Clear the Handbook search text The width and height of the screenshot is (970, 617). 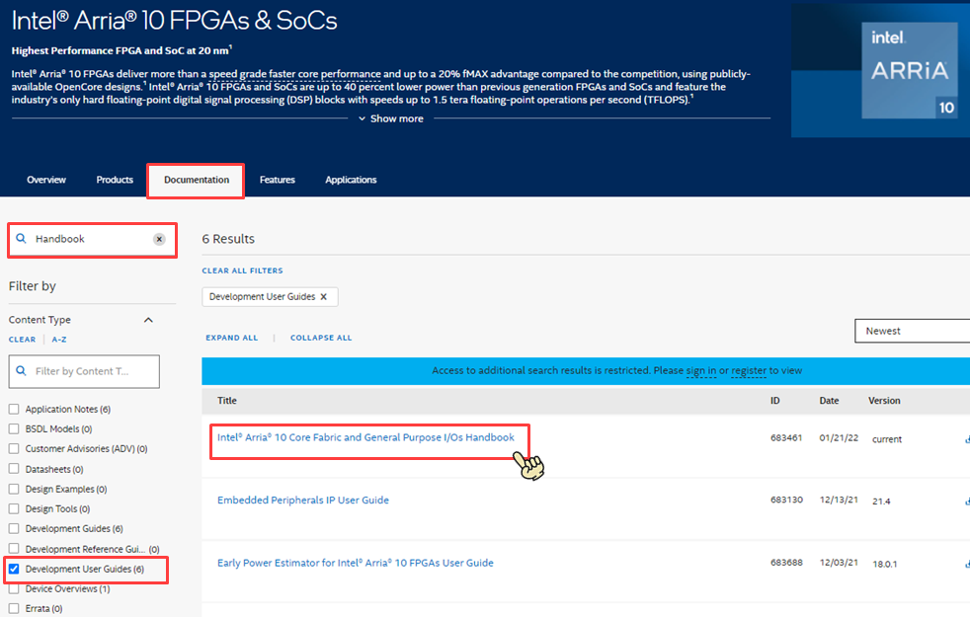point(159,239)
